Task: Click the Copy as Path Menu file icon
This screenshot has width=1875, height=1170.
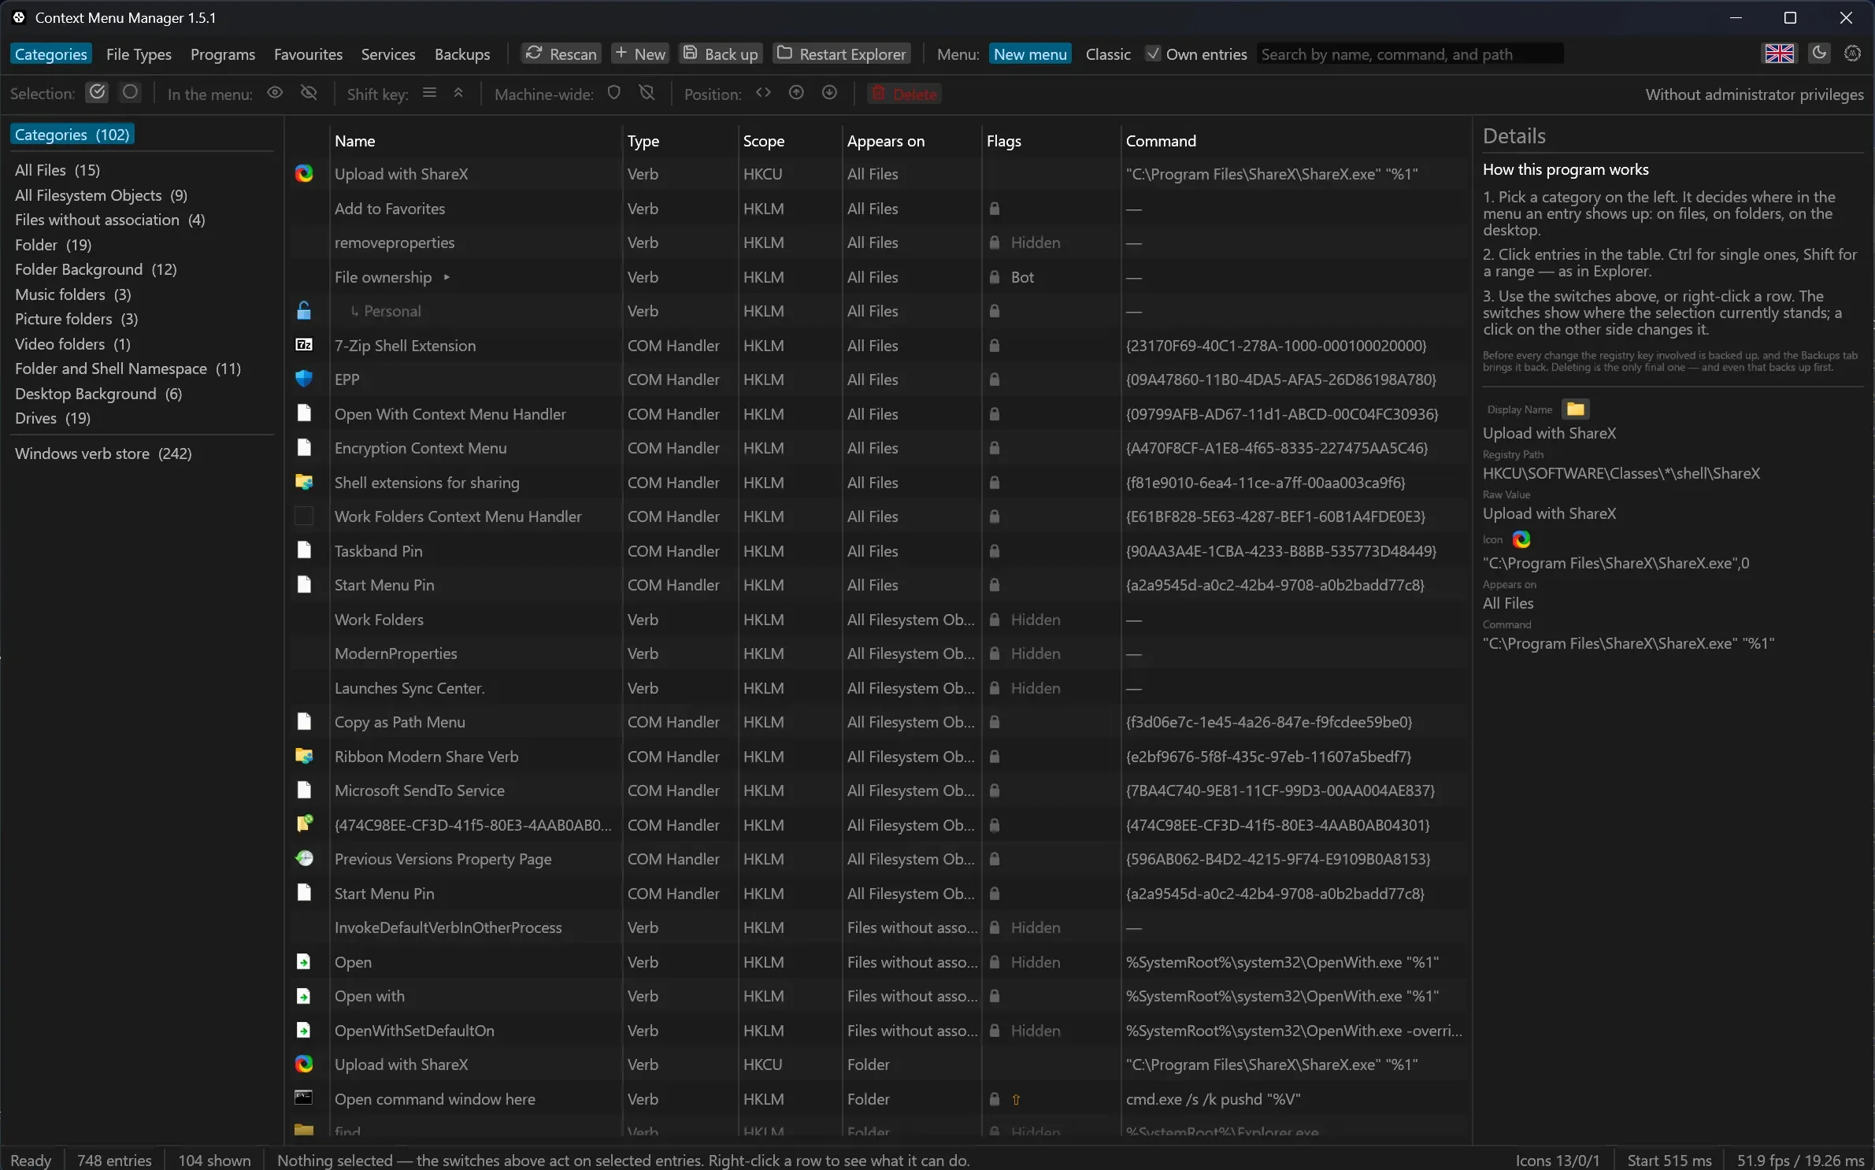Action: [x=303, y=721]
